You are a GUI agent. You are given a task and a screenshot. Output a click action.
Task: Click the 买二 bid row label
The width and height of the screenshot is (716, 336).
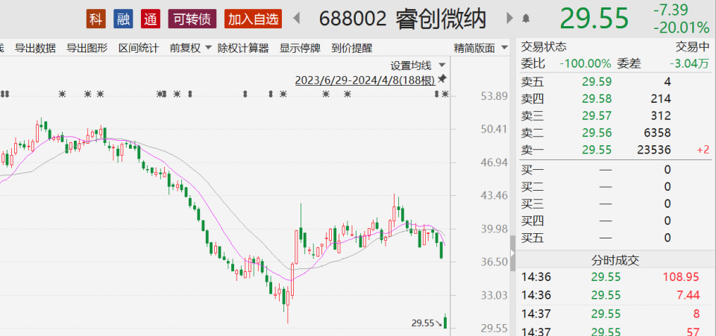tap(533, 187)
